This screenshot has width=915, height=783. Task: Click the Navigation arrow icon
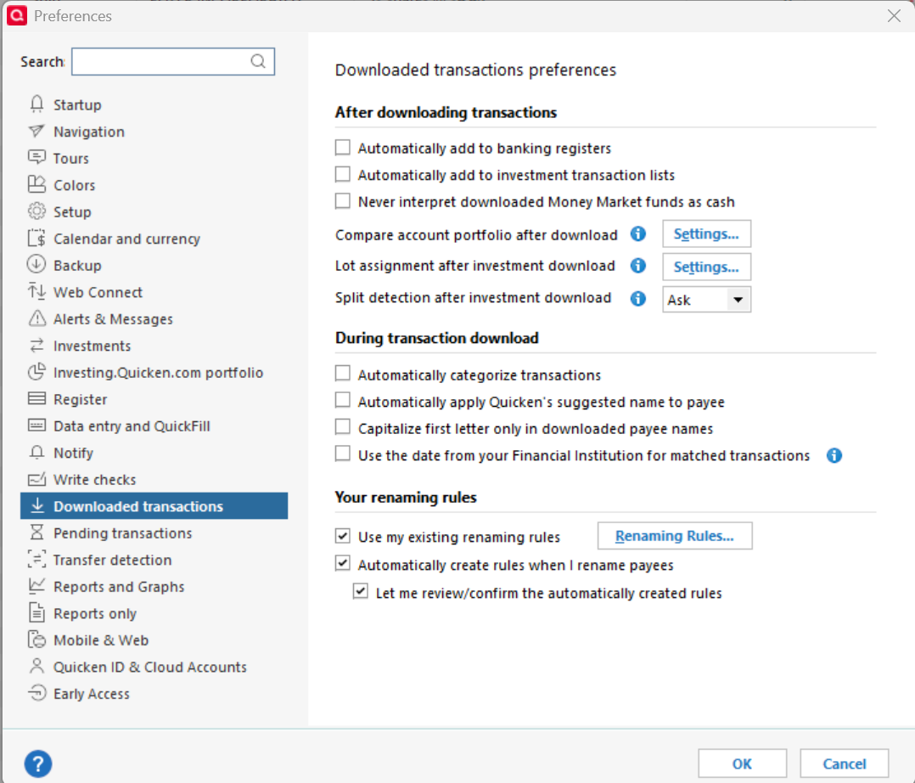coord(36,131)
